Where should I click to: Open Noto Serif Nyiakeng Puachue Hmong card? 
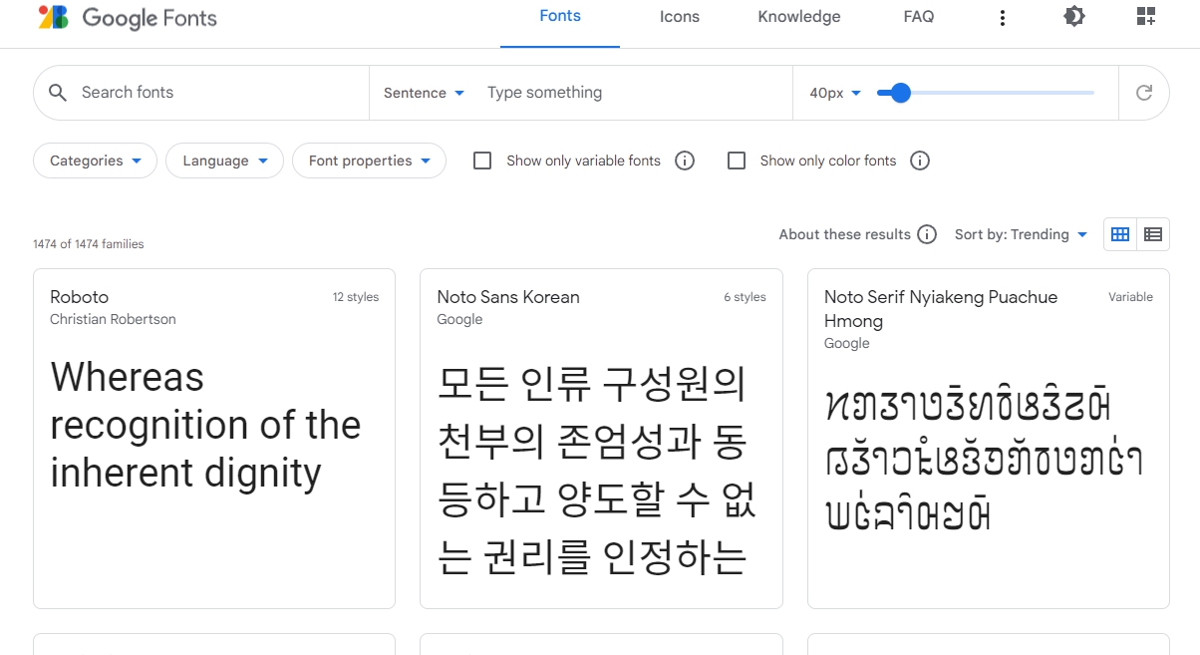(989, 439)
